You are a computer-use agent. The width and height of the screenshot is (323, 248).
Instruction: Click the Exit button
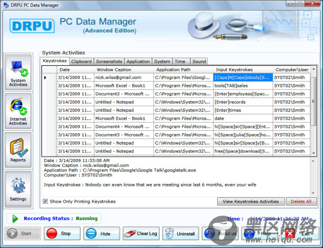[299, 234]
